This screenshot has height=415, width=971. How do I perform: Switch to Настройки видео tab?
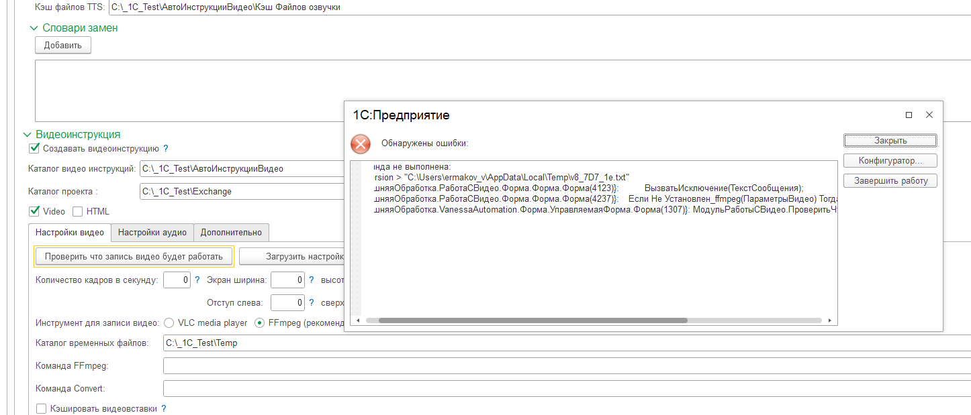70,233
